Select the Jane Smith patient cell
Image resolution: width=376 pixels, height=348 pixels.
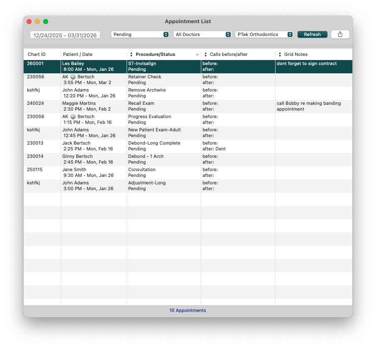(94, 172)
